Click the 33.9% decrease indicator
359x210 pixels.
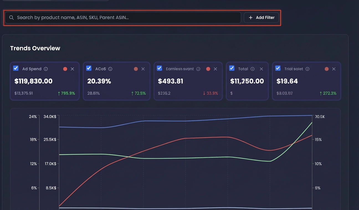point(210,93)
